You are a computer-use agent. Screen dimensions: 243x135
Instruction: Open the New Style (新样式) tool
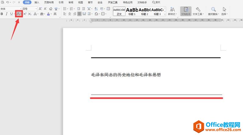click(172, 11)
